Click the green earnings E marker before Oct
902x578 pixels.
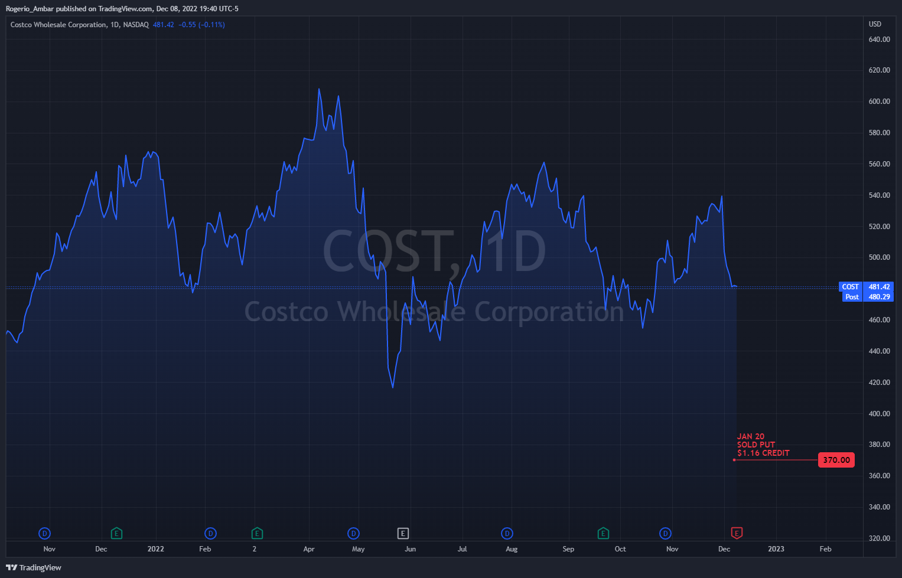coord(603,534)
